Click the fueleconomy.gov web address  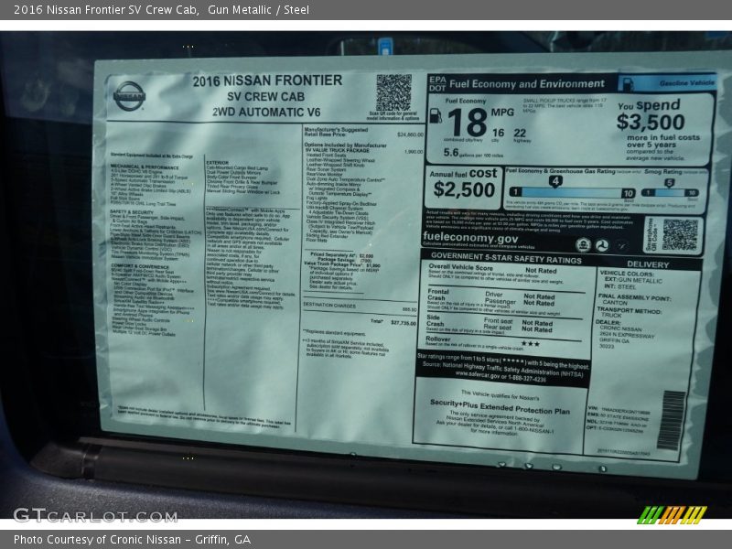click(x=470, y=238)
